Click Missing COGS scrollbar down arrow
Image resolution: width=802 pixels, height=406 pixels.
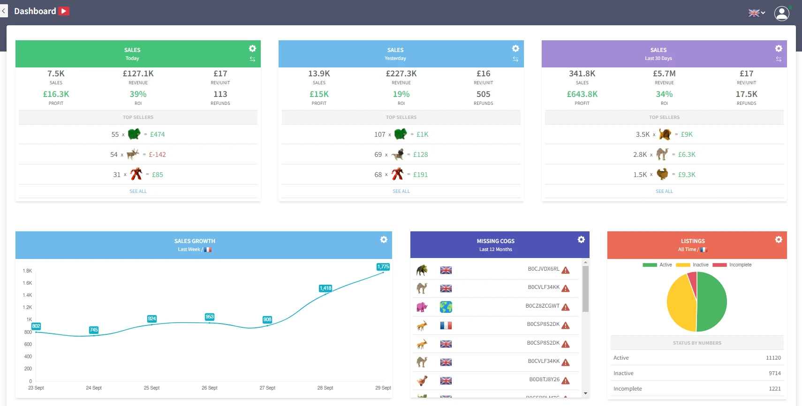coord(585,393)
